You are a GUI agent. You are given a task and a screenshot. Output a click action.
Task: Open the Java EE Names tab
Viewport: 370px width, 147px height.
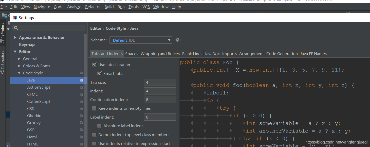pos(313,54)
